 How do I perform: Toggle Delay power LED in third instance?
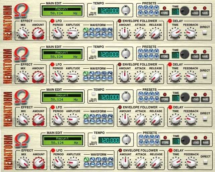[170, 107]
